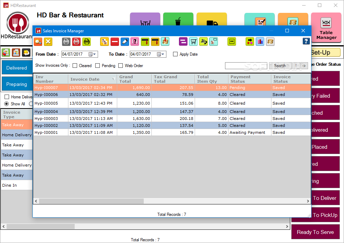Viewport: 344px width, 243px height.
Task: Click the green square dots icon
Action: coord(232,41)
